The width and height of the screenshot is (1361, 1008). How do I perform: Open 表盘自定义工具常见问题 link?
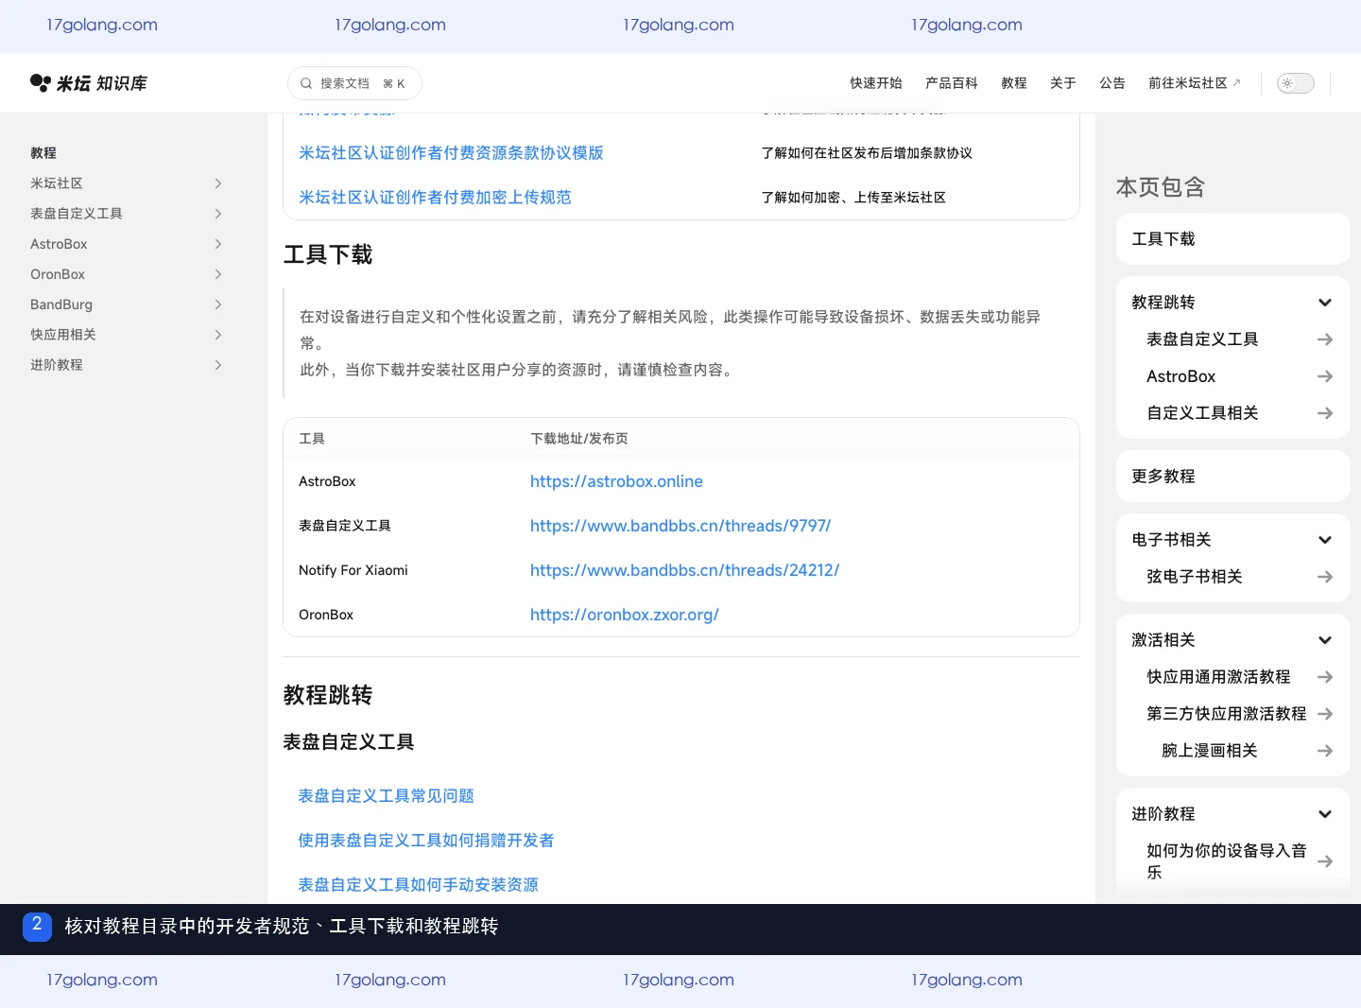(386, 796)
